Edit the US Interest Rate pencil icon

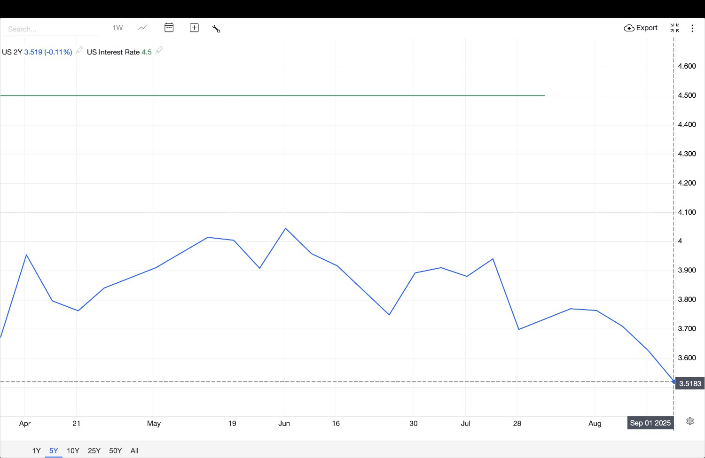pyautogui.click(x=159, y=50)
